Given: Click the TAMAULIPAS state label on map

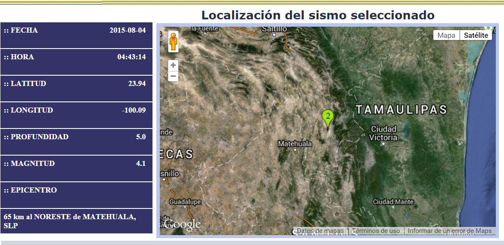Looking at the screenshot, I should click(401, 110).
